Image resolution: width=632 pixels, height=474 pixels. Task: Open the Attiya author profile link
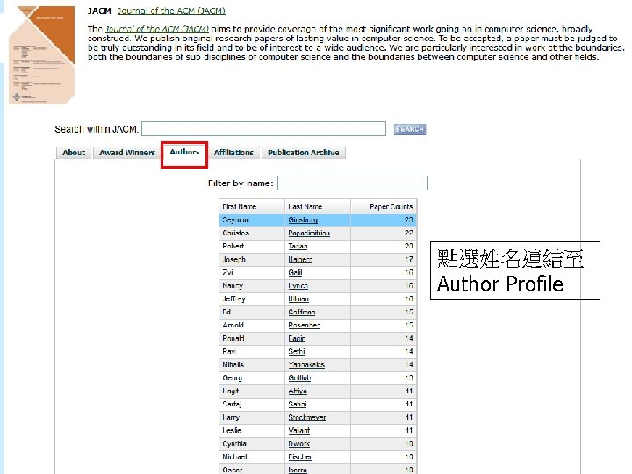point(298,391)
